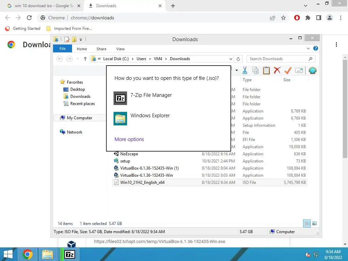Screen dimensions: 348x261
Task: Switch to details view layout icon
Action: point(307,223)
